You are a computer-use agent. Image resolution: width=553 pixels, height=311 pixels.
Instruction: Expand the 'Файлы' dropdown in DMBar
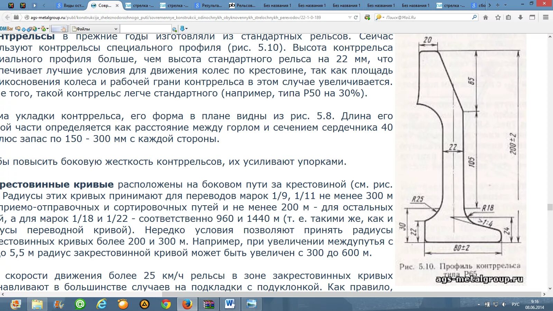coord(116,29)
